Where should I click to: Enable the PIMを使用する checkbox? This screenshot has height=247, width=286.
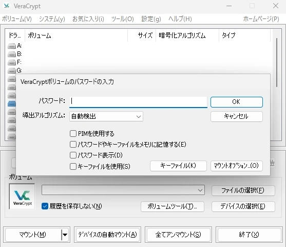pyautogui.click(x=73, y=133)
